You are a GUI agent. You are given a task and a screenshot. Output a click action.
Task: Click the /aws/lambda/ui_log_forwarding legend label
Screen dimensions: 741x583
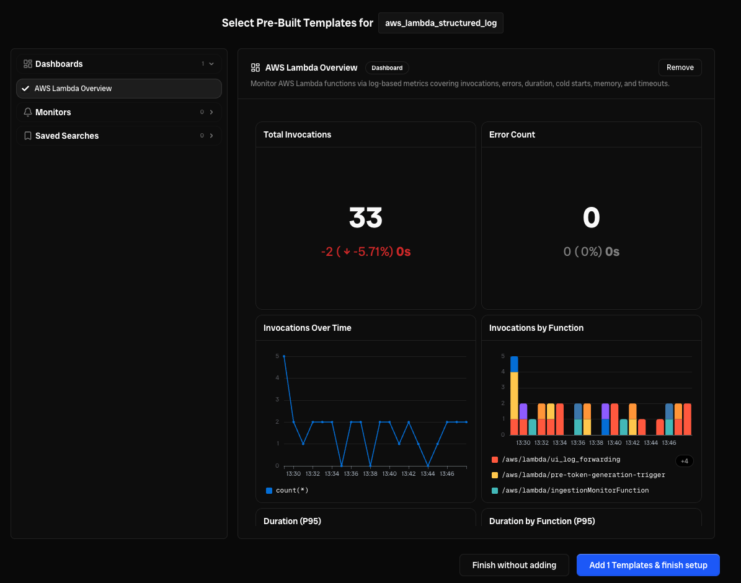tap(561, 459)
